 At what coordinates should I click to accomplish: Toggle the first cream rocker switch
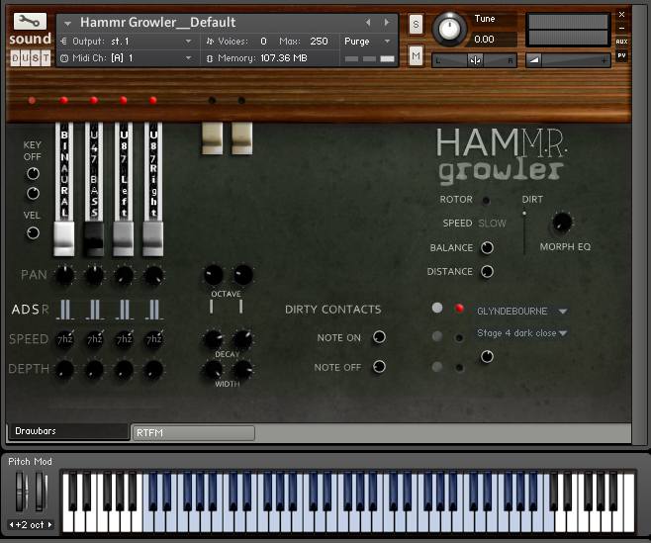pyautogui.click(x=212, y=138)
